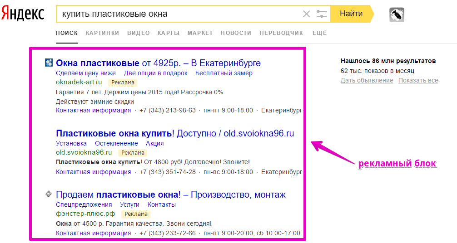
Task: Click text Действуют зимние скидки
Action: [x=95, y=102]
